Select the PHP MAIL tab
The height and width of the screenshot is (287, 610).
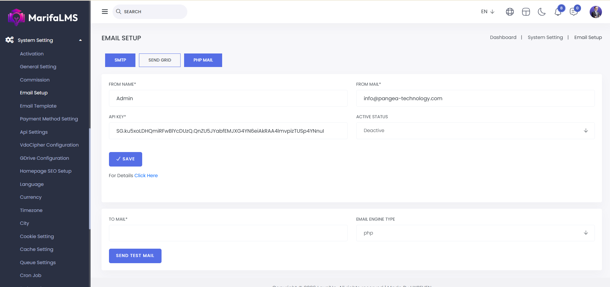203,60
